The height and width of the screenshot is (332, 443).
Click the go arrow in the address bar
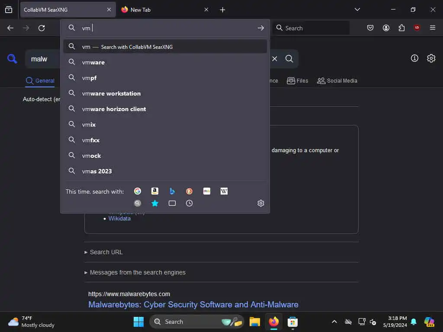point(260,28)
